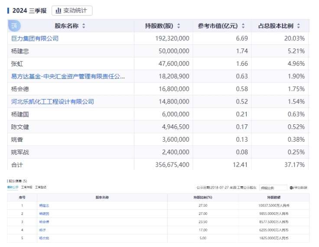Viewport: 319px width, 247px height.
Task: Click holding value 14,800,000
Action: [174, 101]
